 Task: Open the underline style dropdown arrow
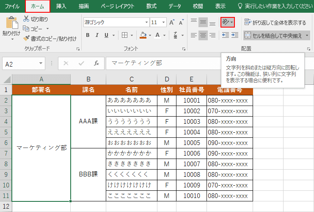tap(113, 36)
